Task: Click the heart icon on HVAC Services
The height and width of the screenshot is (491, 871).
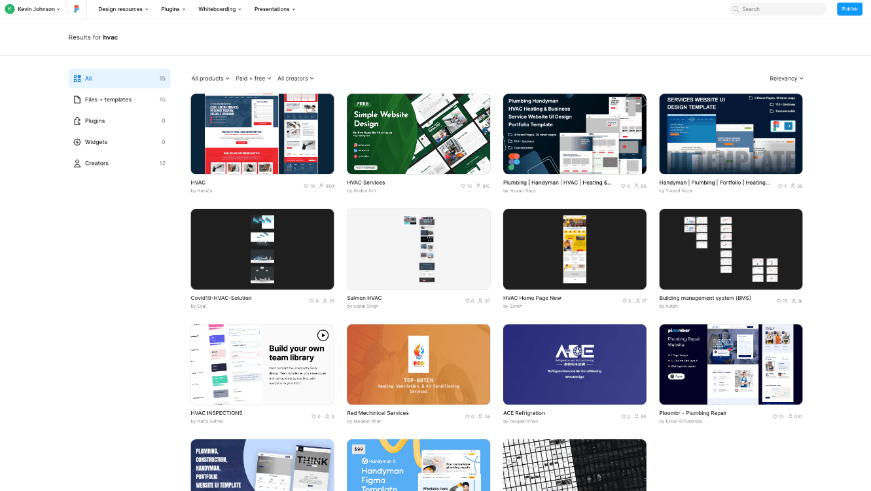Action: point(463,187)
